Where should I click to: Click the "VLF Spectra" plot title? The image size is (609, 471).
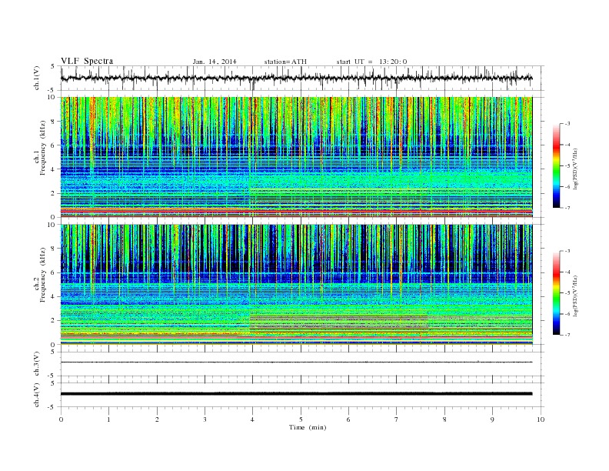[x=87, y=61]
